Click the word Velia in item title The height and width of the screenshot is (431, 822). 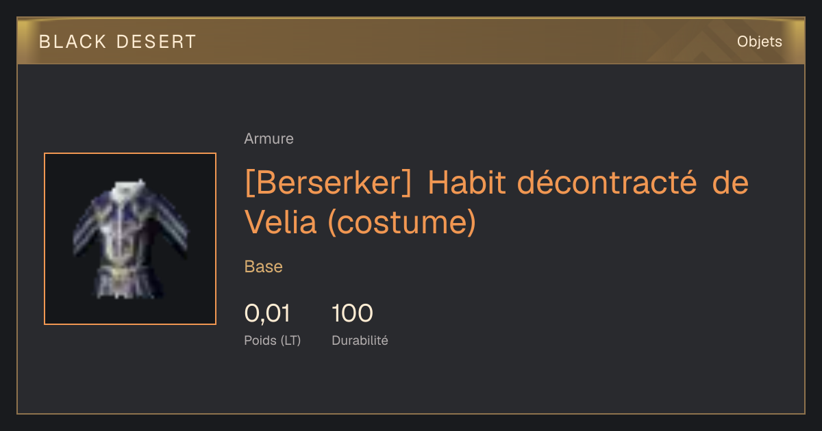point(281,223)
